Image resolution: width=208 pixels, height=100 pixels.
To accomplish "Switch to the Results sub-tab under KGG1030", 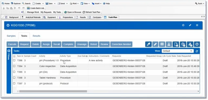I will (x=37, y=36).
